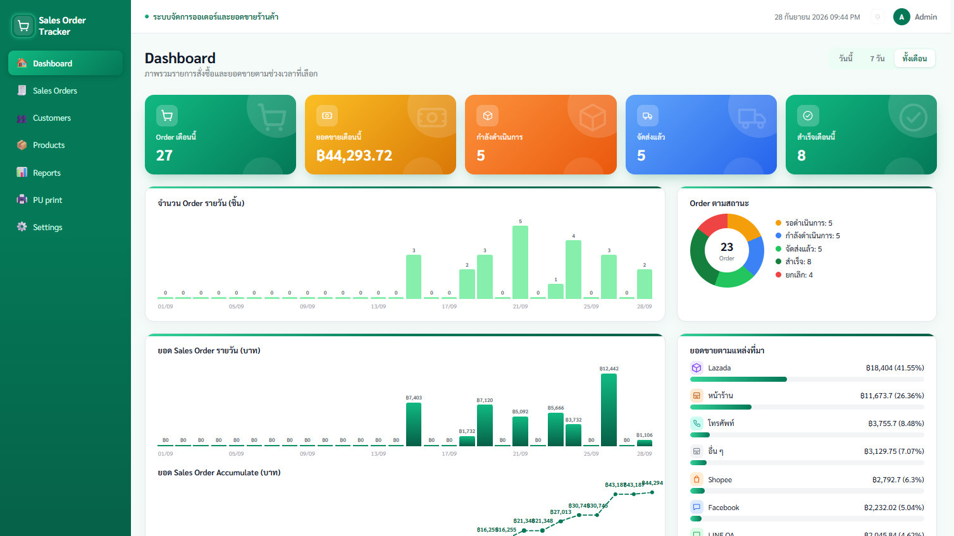This screenshot has height=536, width=954.
Task: Click the orange รอดำเนินการ legend dot
Action: coord(778,223)
